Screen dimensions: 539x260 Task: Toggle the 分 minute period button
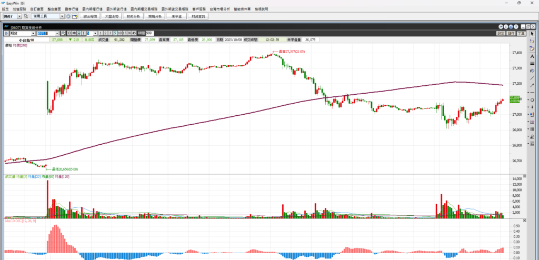(x=78, y=33)
